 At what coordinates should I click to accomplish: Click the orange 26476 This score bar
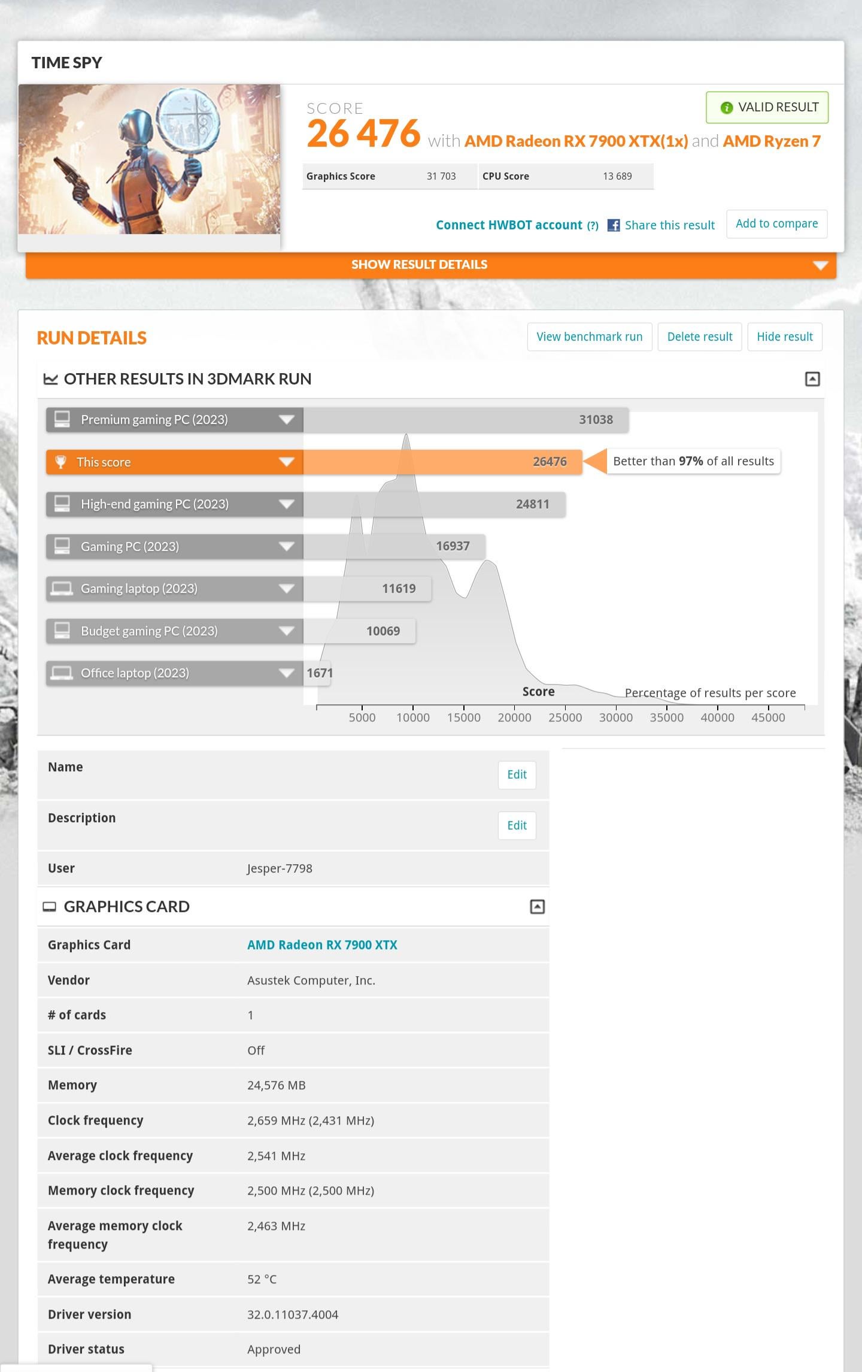pos(443,462)
